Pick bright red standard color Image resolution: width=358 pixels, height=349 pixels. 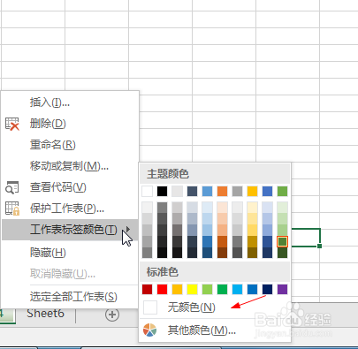(163, 289)
